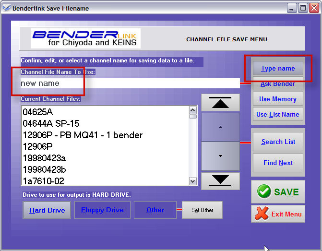Select channel file 12906P - PB MQ41
322x251 pixels.
coord(83,135)
